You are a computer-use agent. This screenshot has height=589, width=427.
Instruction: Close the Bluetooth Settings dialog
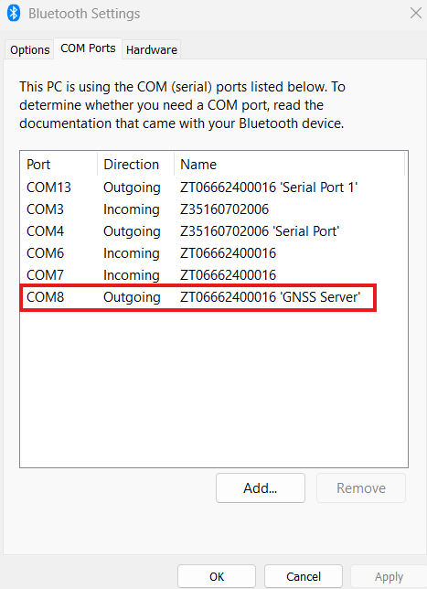[x=415, y=13]
